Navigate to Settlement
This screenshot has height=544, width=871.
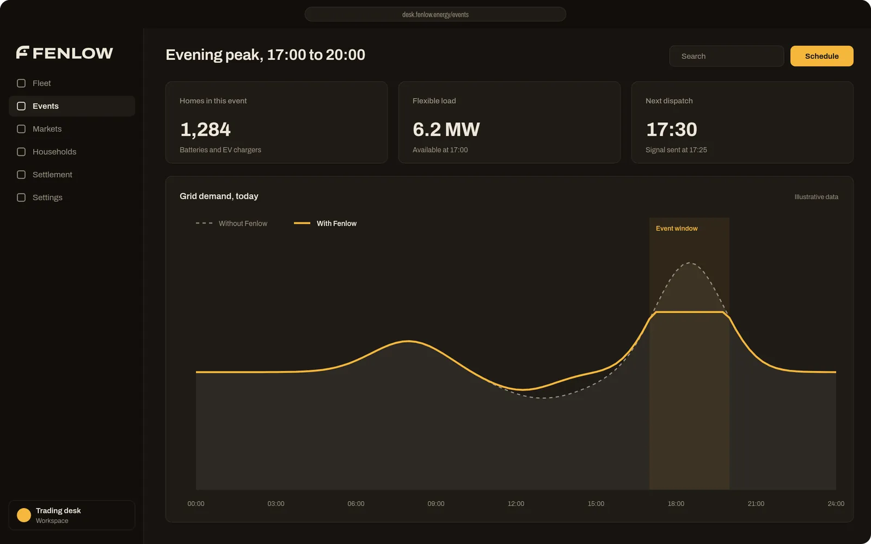pyautogui.click(x=72, y=175)
